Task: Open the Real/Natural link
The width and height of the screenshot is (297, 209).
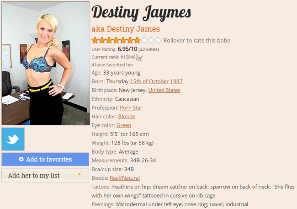Action: 125,178
